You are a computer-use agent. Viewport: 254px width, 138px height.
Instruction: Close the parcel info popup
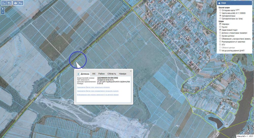(x=131, y=71)
